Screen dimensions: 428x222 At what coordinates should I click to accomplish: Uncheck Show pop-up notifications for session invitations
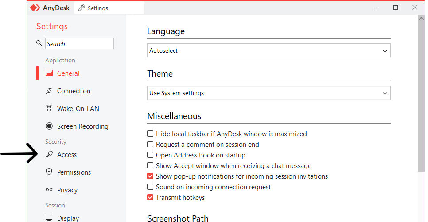point(150,176)
